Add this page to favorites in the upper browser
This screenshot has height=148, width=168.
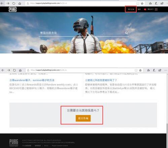click(142, 3)
